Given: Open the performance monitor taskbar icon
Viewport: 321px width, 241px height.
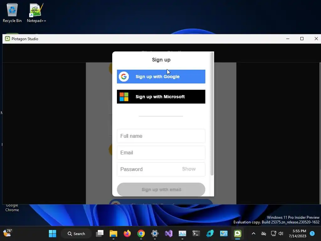Looking at the screenshot, I should (x=182, y=233).
